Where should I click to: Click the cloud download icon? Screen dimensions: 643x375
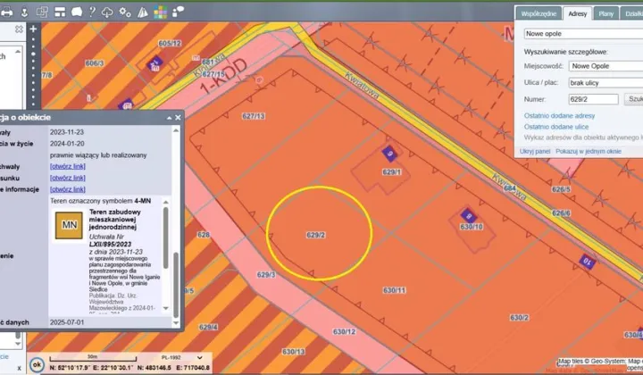pos(106,12)
